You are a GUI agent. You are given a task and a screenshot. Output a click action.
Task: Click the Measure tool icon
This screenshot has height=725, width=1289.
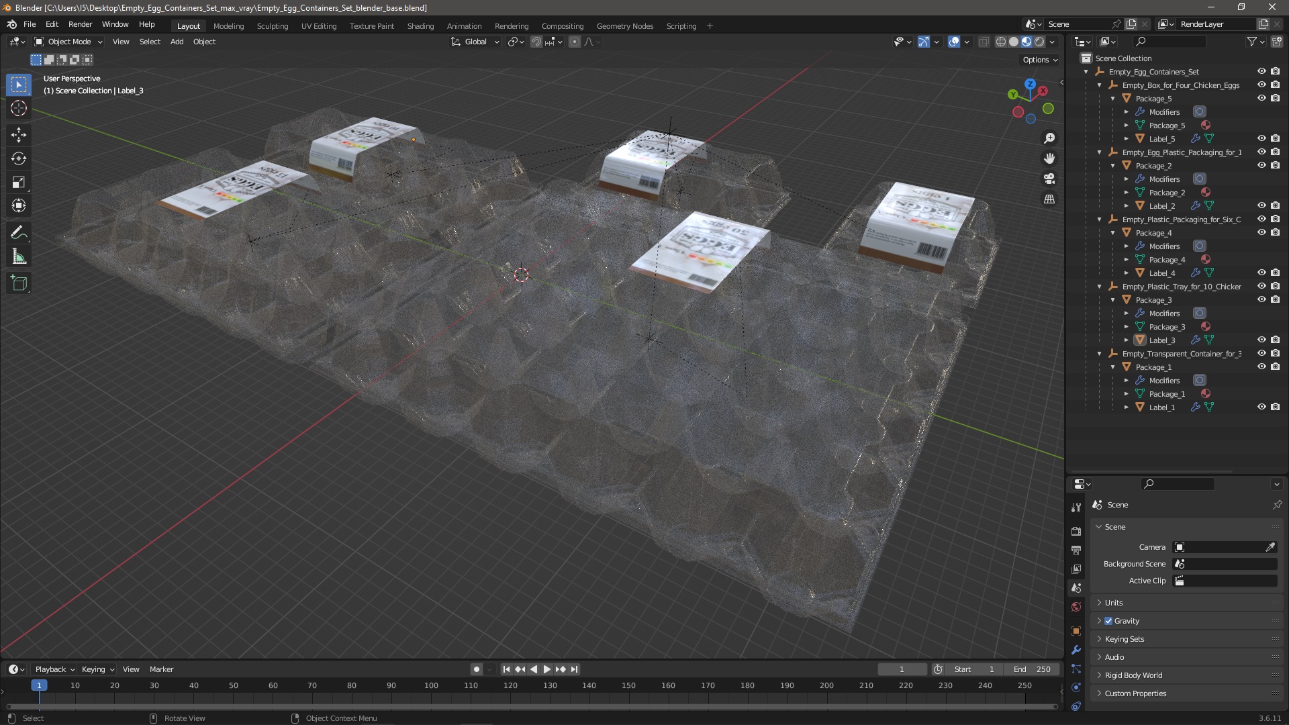pos(19,256)
